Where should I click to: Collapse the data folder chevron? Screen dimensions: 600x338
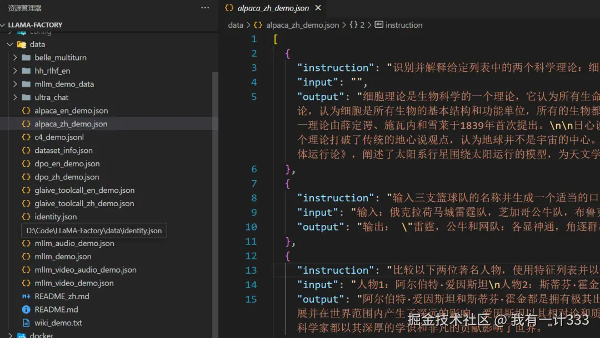[10, 44]
